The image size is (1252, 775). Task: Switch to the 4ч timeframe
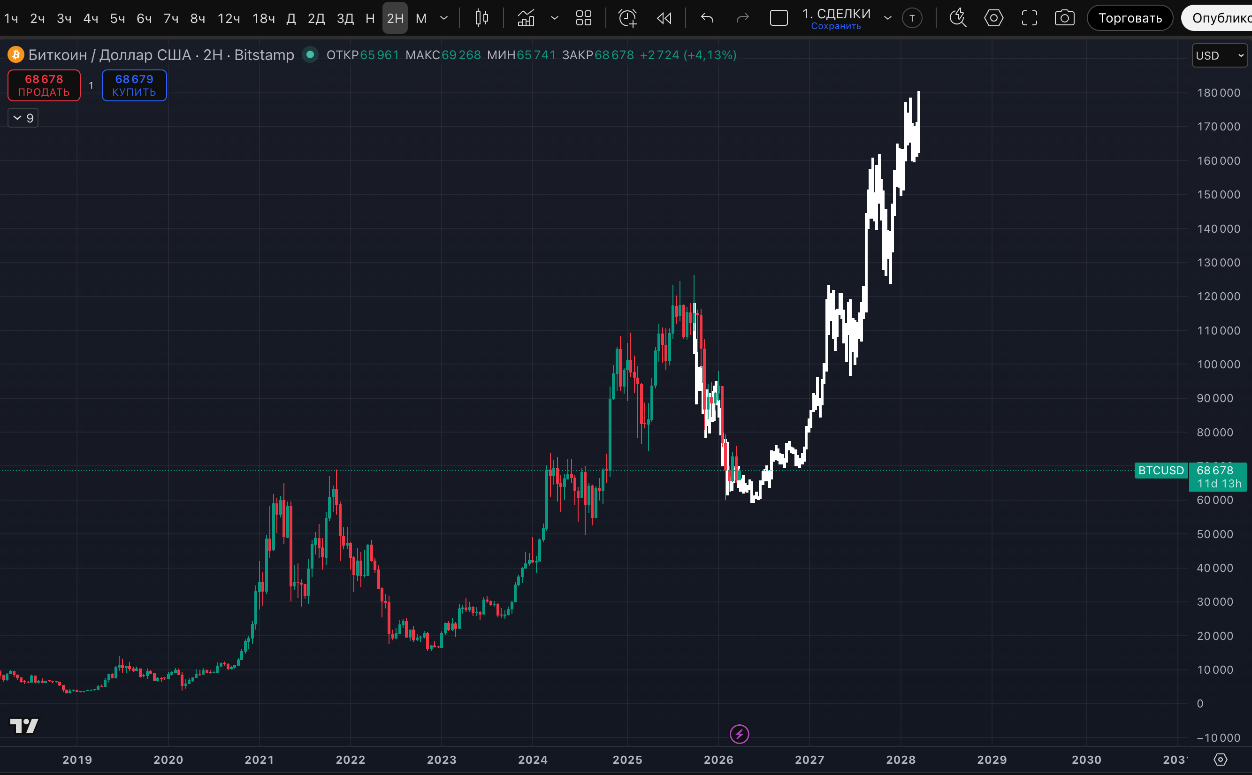tap(90, 18)
